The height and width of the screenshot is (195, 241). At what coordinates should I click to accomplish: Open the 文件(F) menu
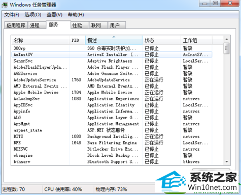pyautogui.click(x=12, y=15)
